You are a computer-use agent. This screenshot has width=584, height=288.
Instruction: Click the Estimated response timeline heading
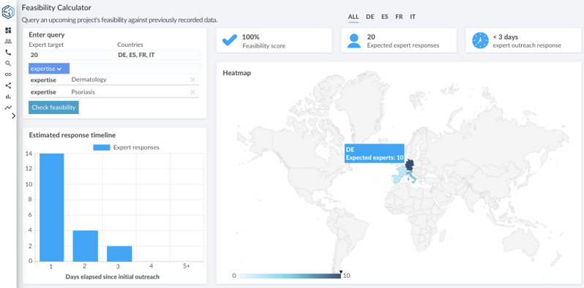click(72, 135)
